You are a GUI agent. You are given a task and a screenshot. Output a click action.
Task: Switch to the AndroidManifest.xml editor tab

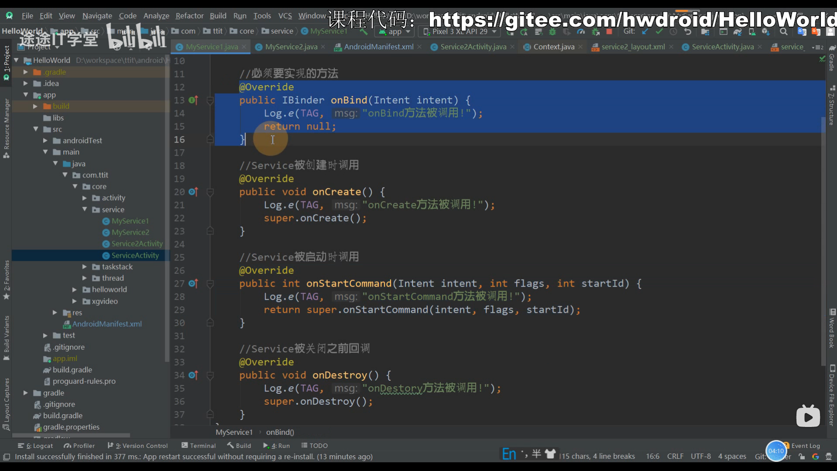[x=378, y=47]
